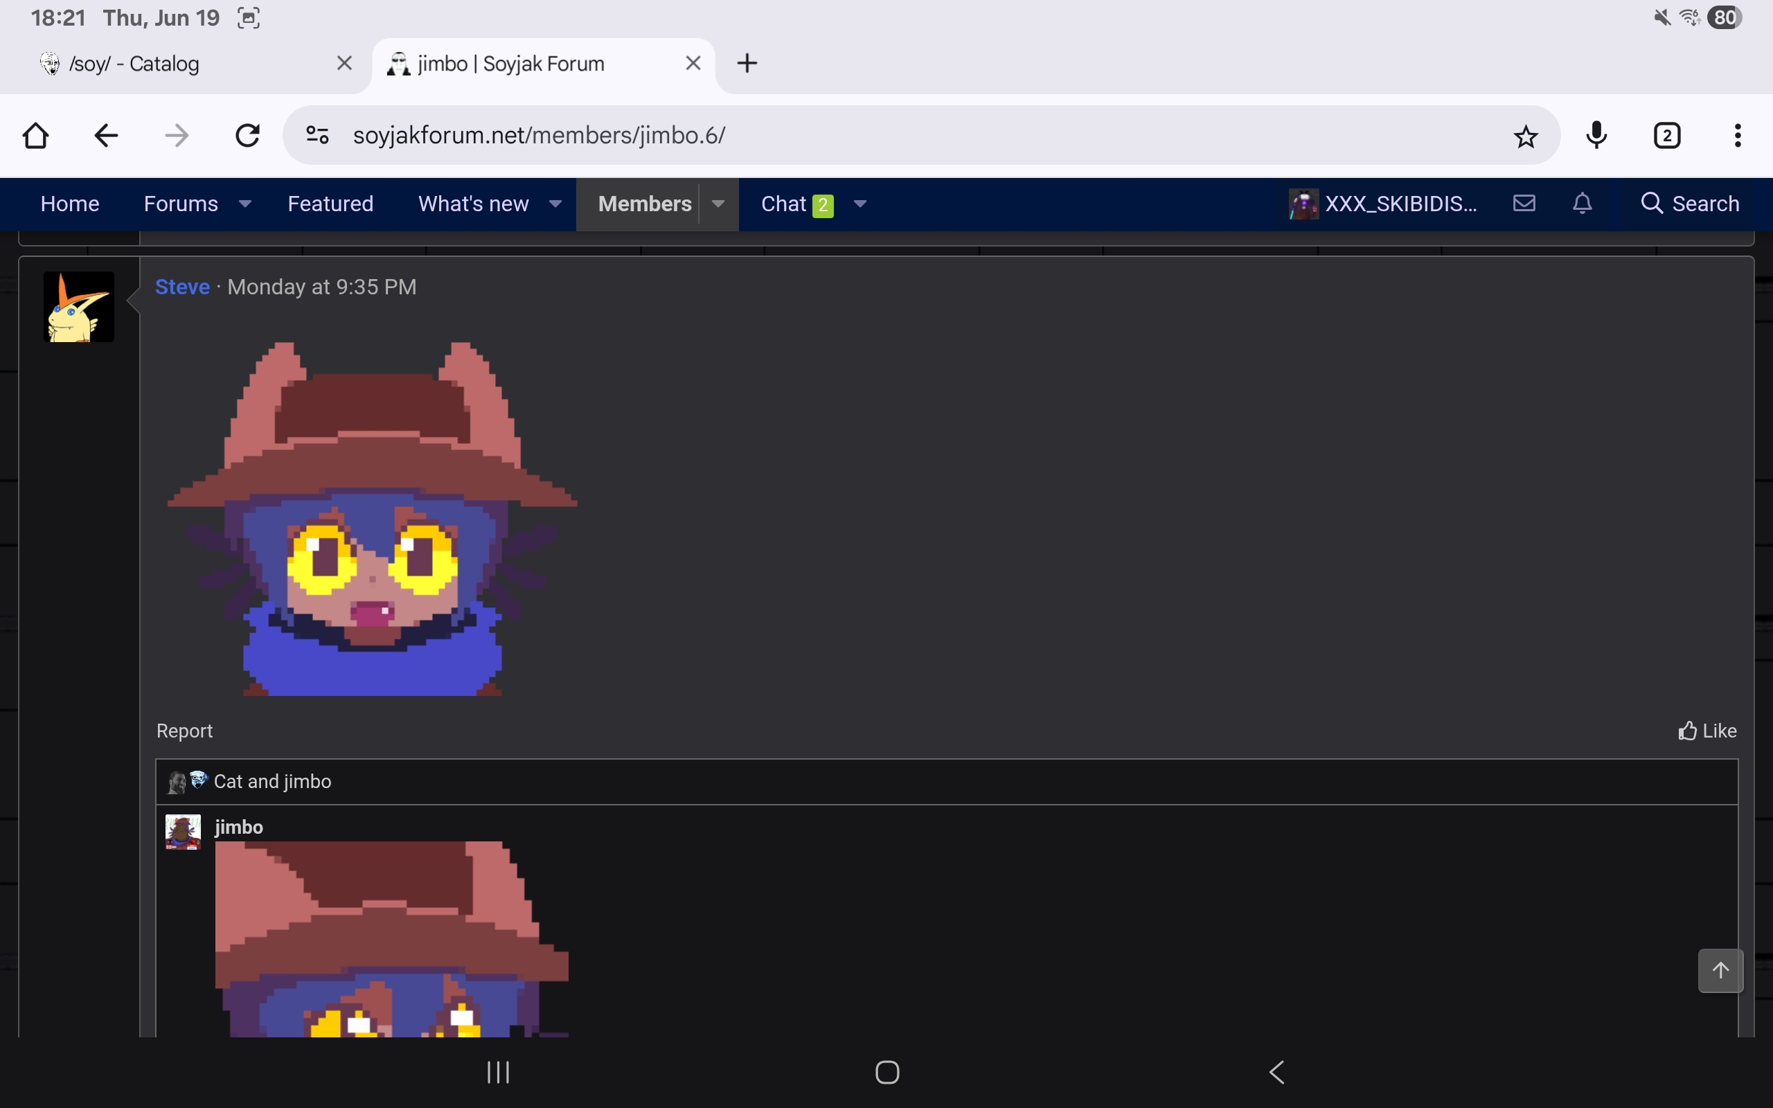Open a new tab with the plus button
Image resolution: width=1773 pixels, height=1108 pixels.
click(747, 64)
